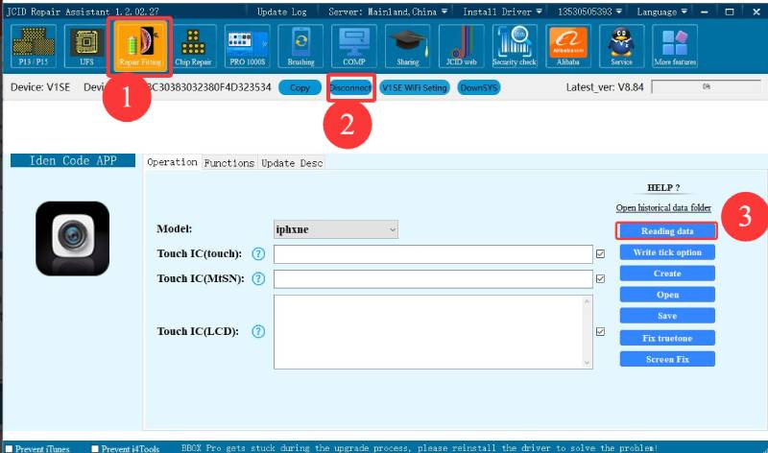Image resolution: width=768 pixels, height=453 pixels.
Task: Open the Sharing icon
Action: [x=407, y=46]
